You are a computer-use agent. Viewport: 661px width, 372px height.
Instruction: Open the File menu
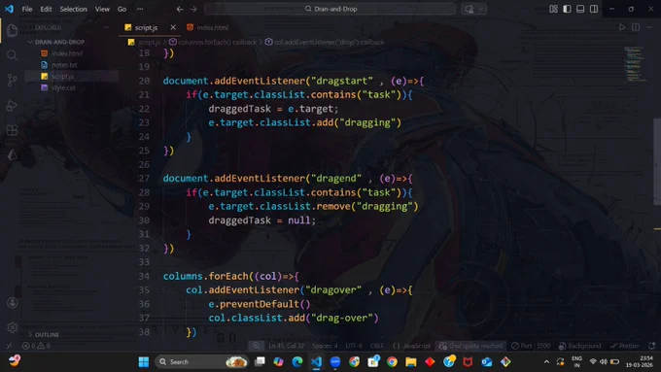click(x=27, y=9)
